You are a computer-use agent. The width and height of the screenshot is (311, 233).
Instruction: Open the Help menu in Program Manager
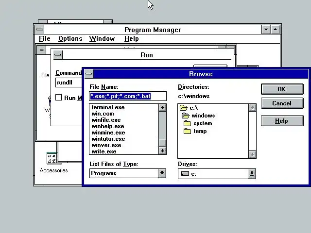(132, 39)
